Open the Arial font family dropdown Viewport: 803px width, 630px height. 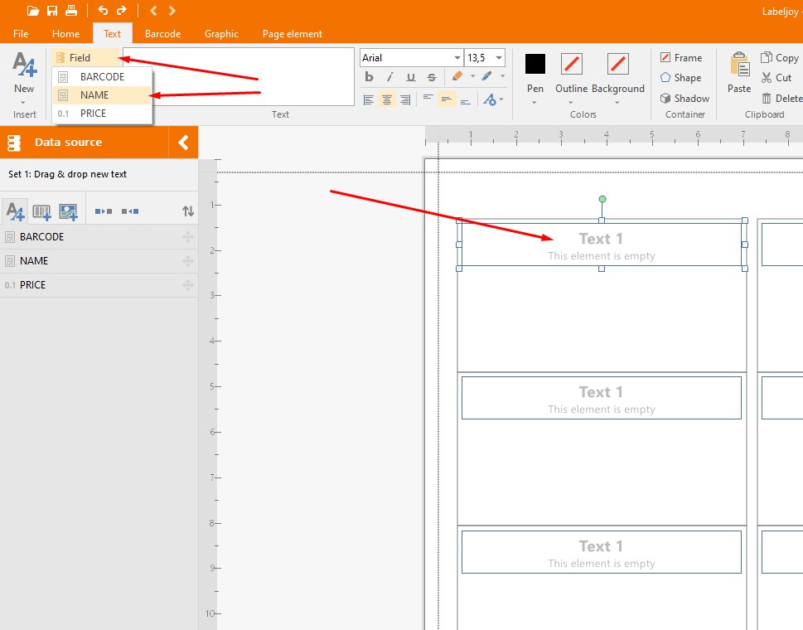click(457, 58)
